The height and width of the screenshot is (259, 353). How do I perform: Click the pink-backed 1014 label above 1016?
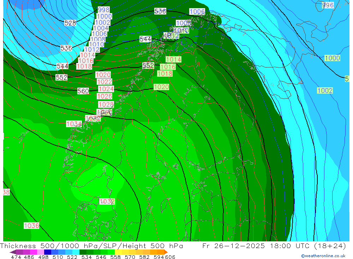(x=88, y=55)
